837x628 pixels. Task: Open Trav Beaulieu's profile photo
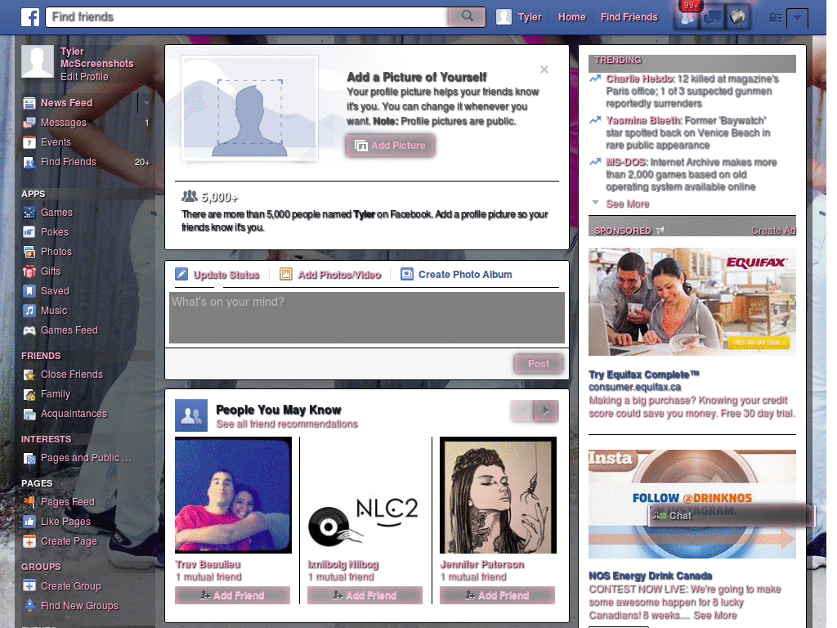click(233, 495)
